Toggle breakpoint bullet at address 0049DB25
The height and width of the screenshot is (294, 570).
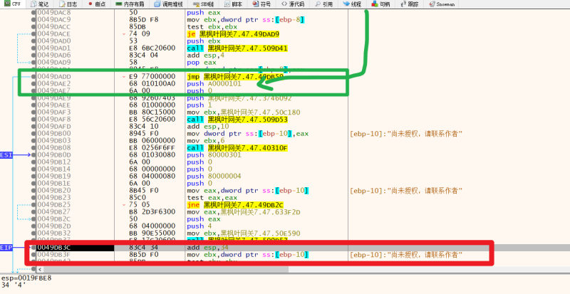click(x=33, y=204)
